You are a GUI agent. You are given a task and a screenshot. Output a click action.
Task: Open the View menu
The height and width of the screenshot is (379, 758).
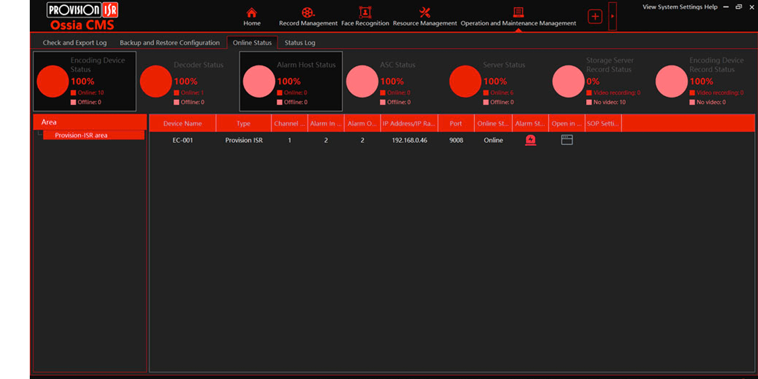[649, 7]
